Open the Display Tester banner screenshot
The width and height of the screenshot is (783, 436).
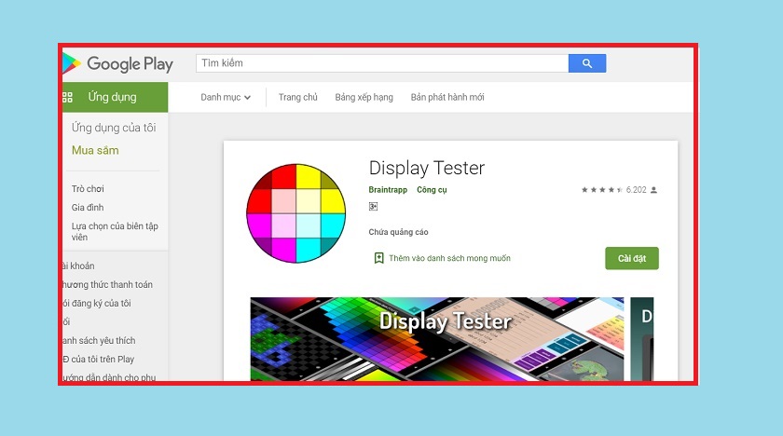click(x=437, y=339)
